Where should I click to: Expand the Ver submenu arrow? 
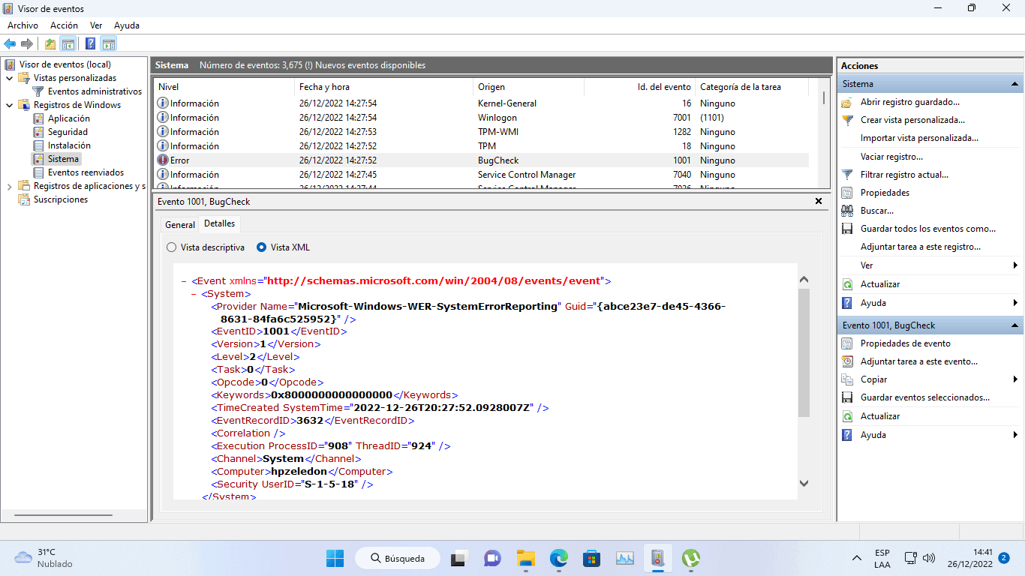1015,265
